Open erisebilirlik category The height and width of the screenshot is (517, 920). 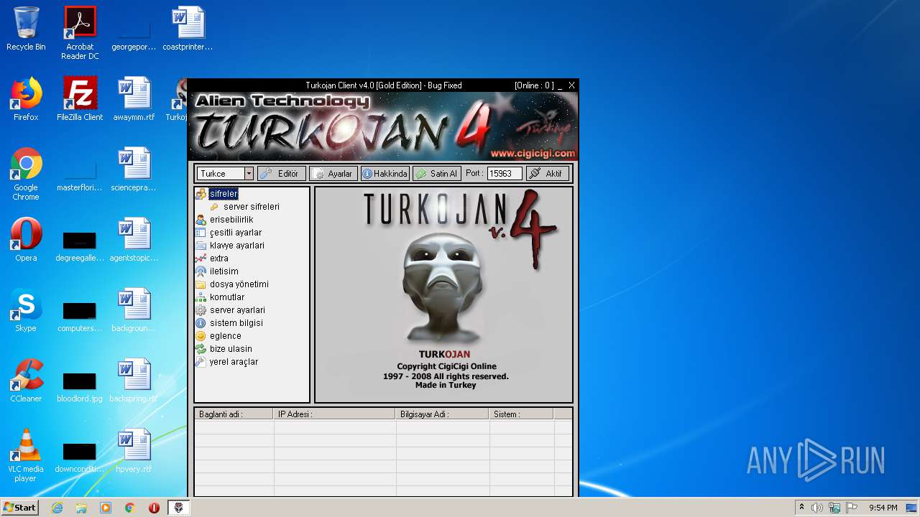[x=231, y=220]
